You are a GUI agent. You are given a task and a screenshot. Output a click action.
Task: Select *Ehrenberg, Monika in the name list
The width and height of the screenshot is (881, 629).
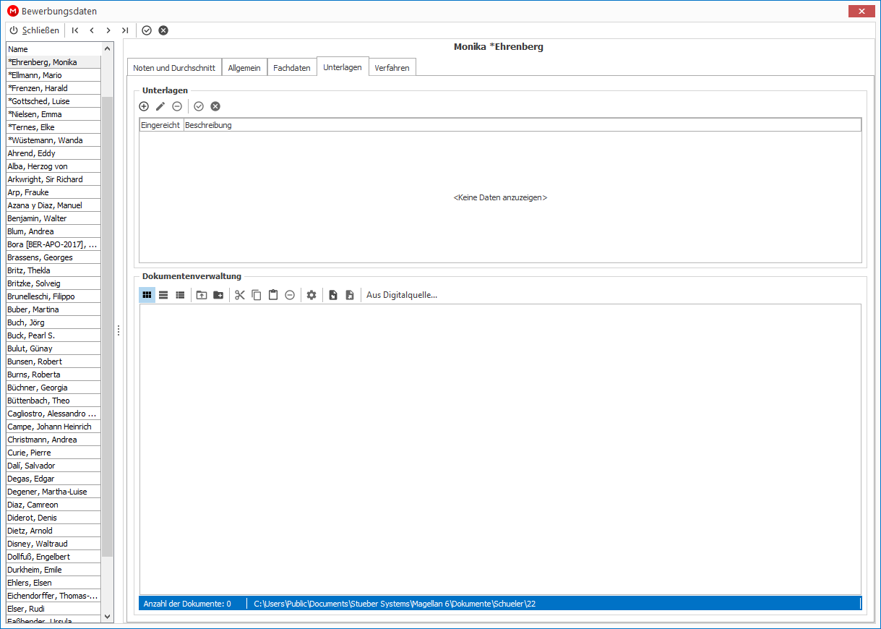(53, 62)
